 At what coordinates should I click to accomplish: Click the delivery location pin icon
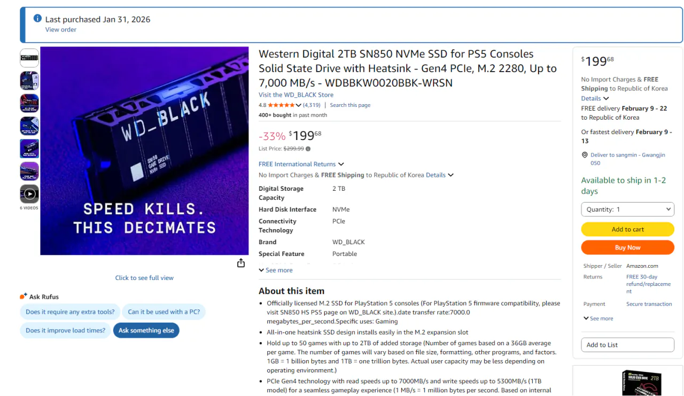(x=585, y=155)
